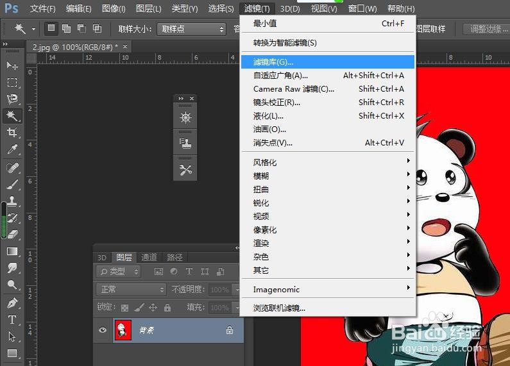Filter layers by pixel layer icon

tap(158, 271)
